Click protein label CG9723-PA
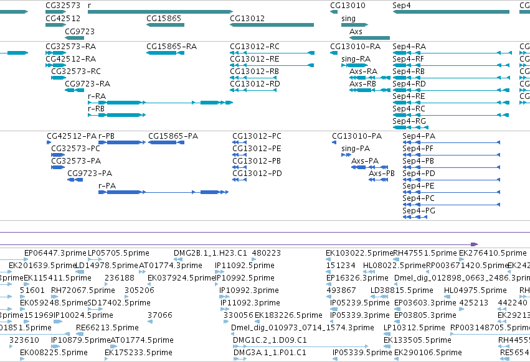The height and width of the screenshot is (362, 530). coord(90,174)
